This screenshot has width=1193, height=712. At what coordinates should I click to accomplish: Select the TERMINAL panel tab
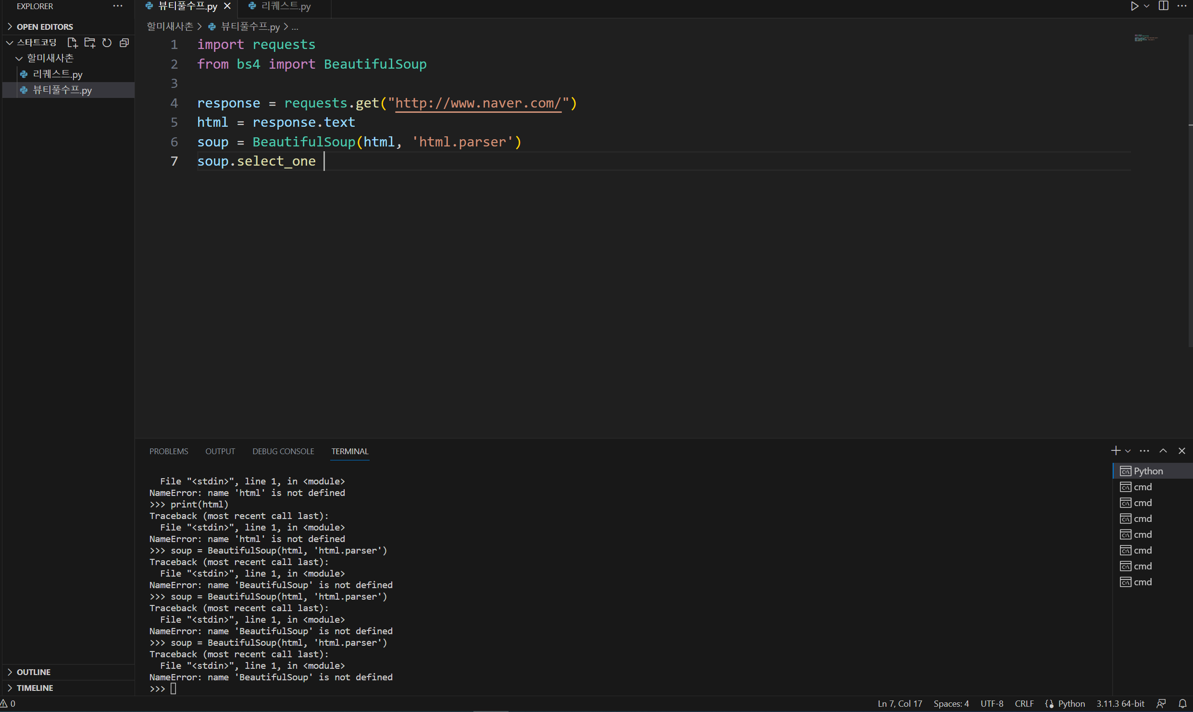[350, 451]
